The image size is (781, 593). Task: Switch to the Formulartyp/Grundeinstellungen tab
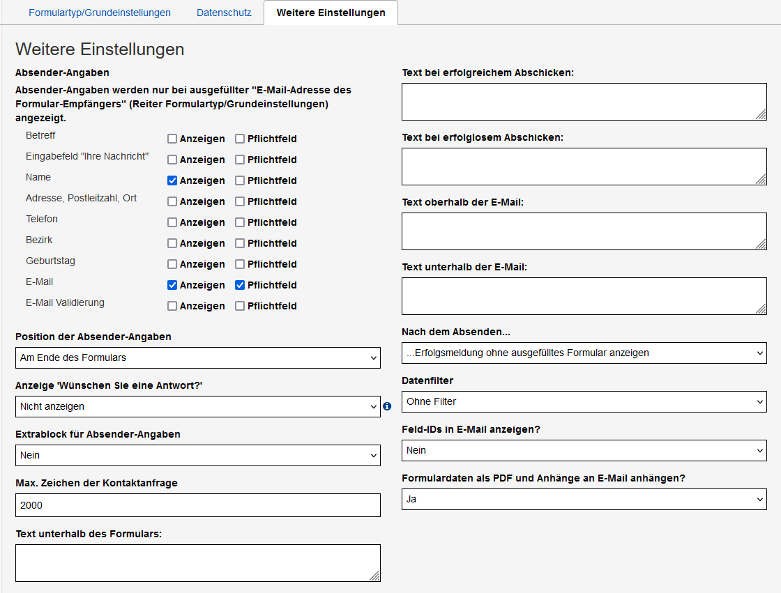point(99,12)
